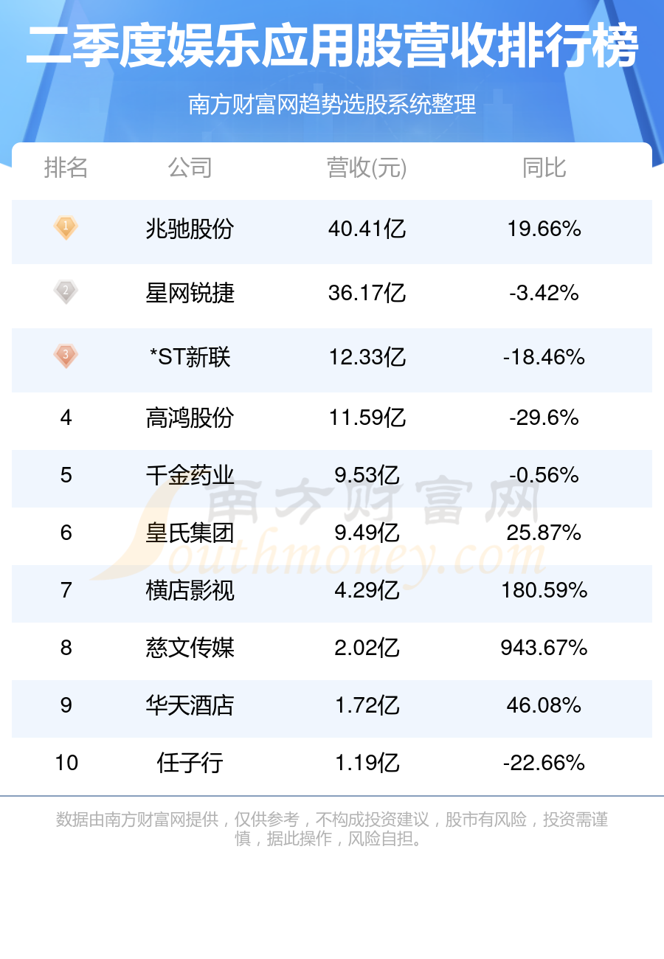Click 高鸿股份 in rank 4 row
Screen dimensions: 664x959
pos(190,418)
